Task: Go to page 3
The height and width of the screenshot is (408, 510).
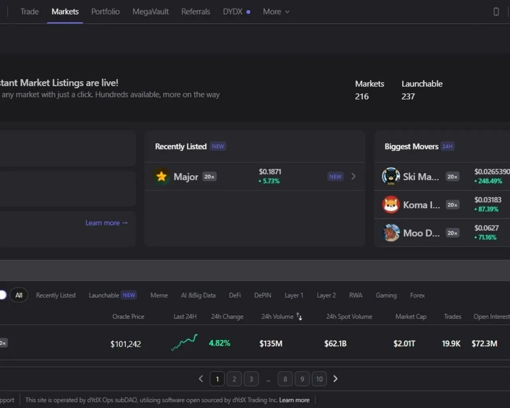Action: click(251, 379)
